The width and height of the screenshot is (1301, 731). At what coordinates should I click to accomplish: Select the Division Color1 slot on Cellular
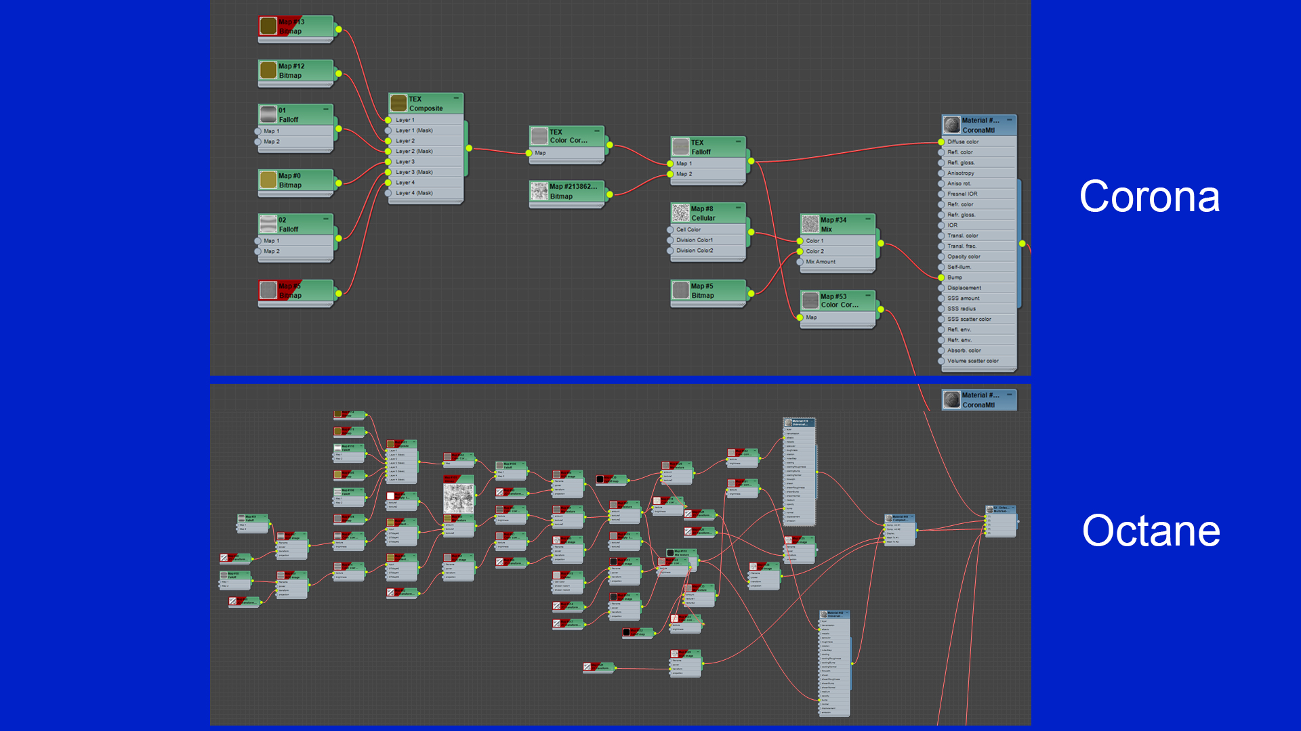[x=694, y=240]
